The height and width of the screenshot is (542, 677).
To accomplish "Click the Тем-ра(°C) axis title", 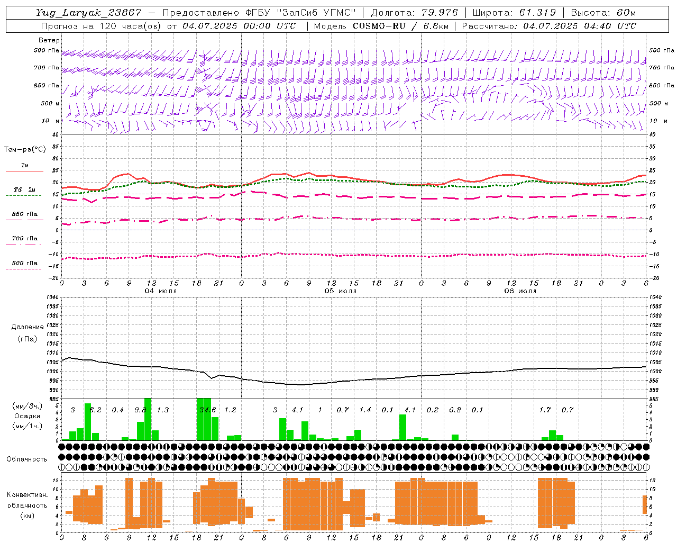I will [x=25, y=150].
